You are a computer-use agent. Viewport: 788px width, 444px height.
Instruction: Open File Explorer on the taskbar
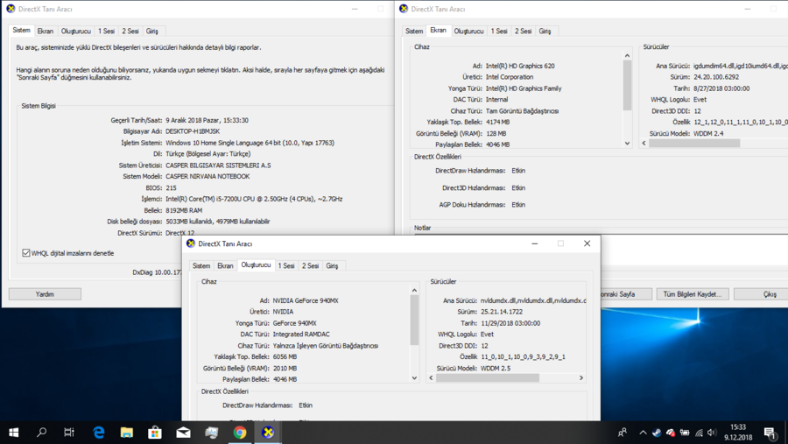coord(127,433)
